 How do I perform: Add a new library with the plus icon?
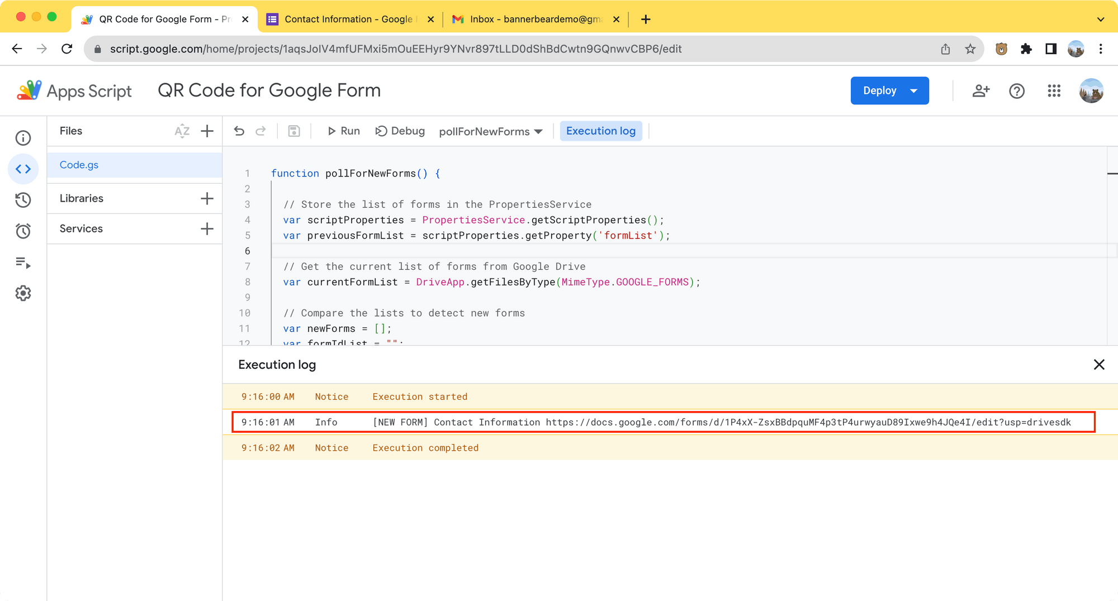tap(207, 198)
